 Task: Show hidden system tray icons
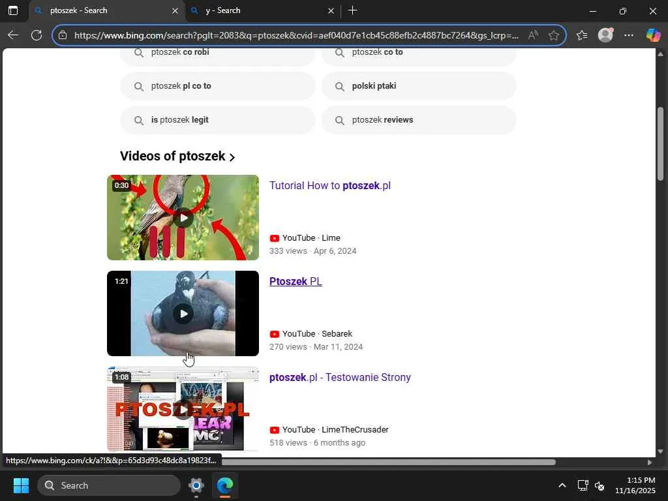pos(562,485)
